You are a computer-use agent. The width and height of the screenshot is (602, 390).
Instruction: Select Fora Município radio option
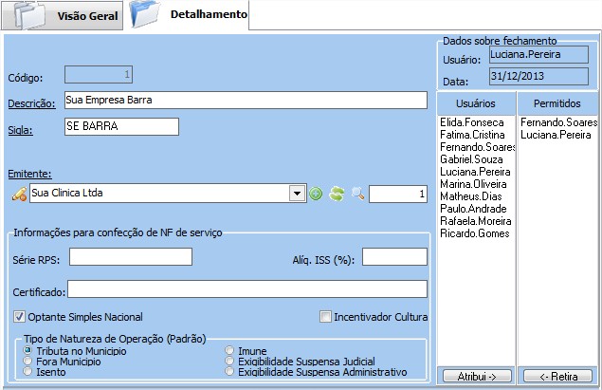click(28, 362)
